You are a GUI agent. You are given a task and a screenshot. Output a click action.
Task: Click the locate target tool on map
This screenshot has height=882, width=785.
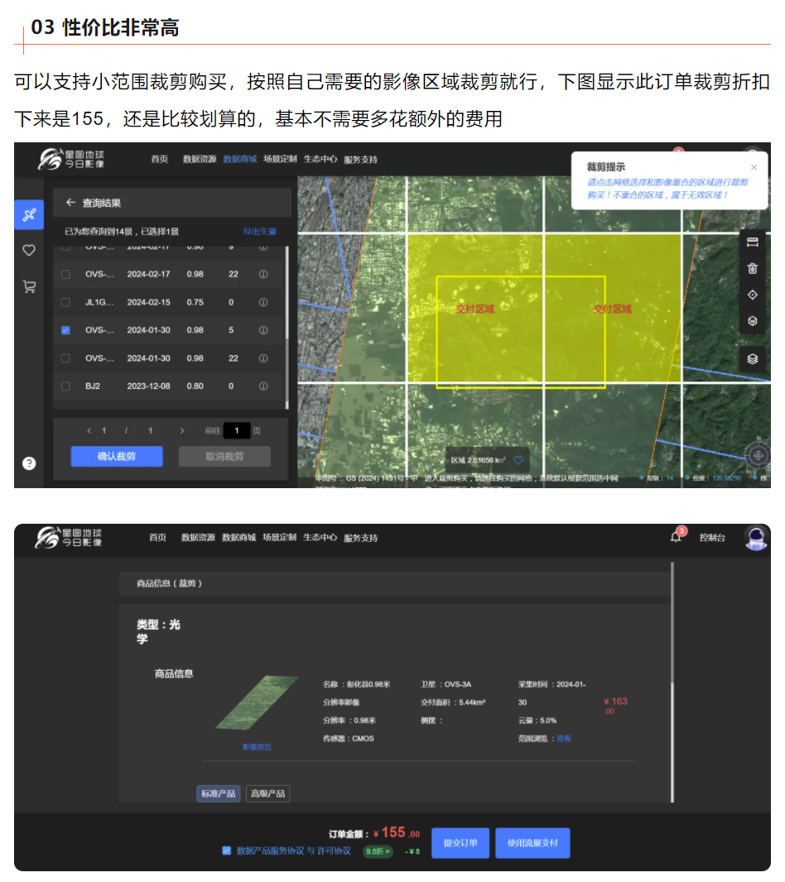click(x=752, y=295)
